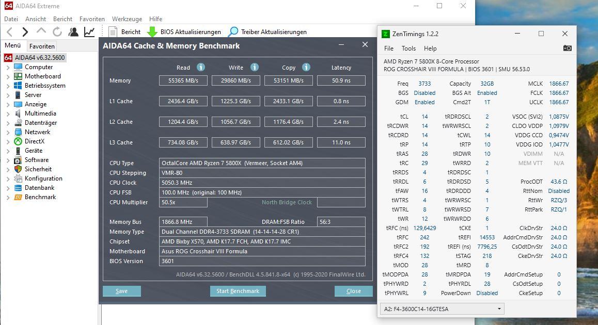Open the Ansicht menu in AIDA64
Screen dimensions: 598x325
click(x=36, y=19)
